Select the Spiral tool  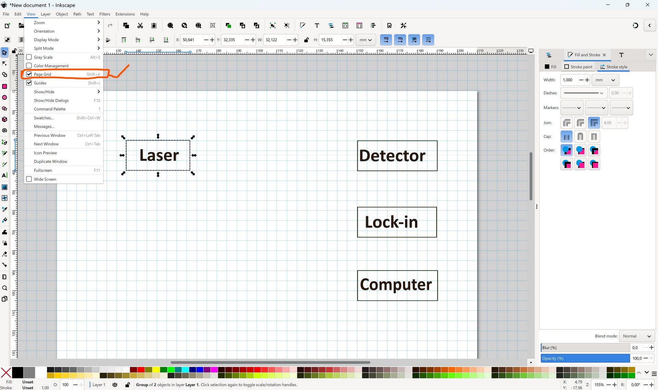[4, 131]
